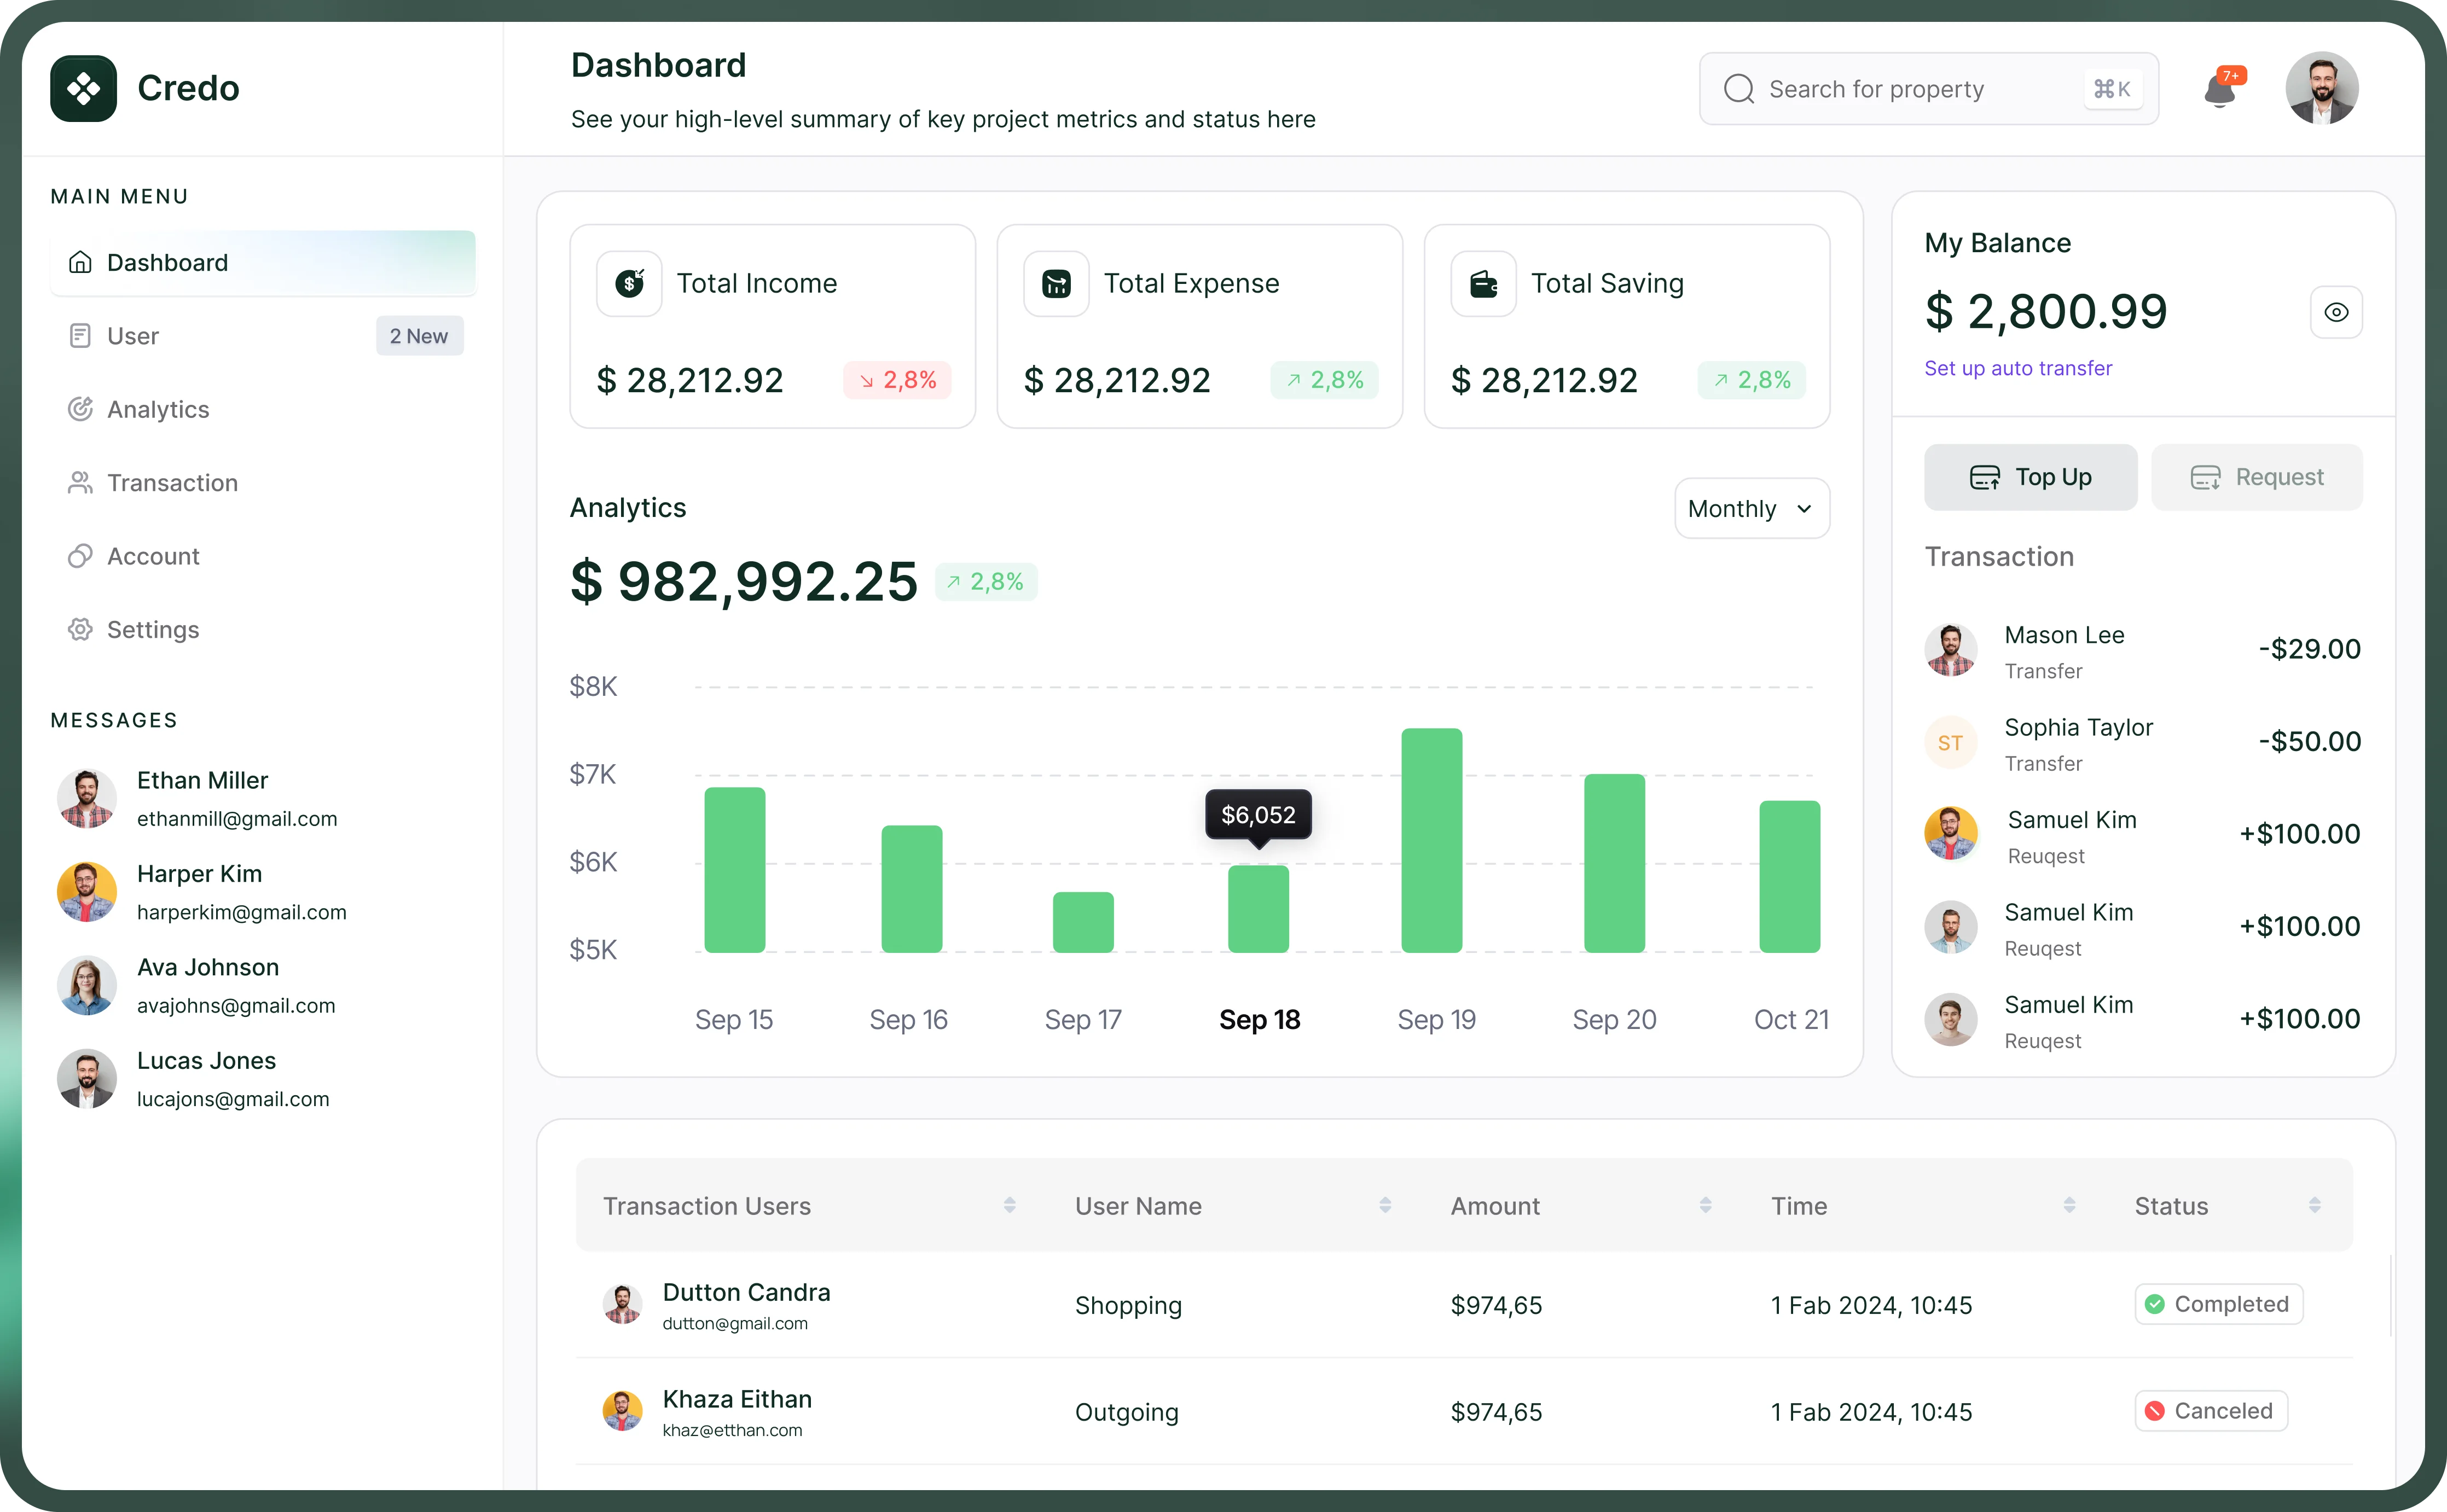Viewport: 2447px width, 1512px height.
Task: Open notifications via the bell icon
Action: pos(2220,90)
